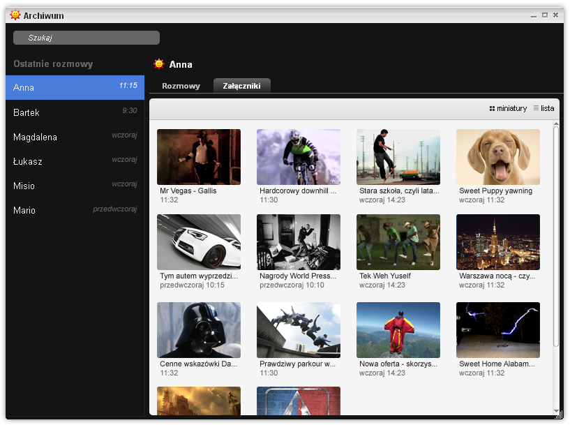Screen dimensions: 570x425
Task: Open Magdalena conversation
Action: pos(75,137)
